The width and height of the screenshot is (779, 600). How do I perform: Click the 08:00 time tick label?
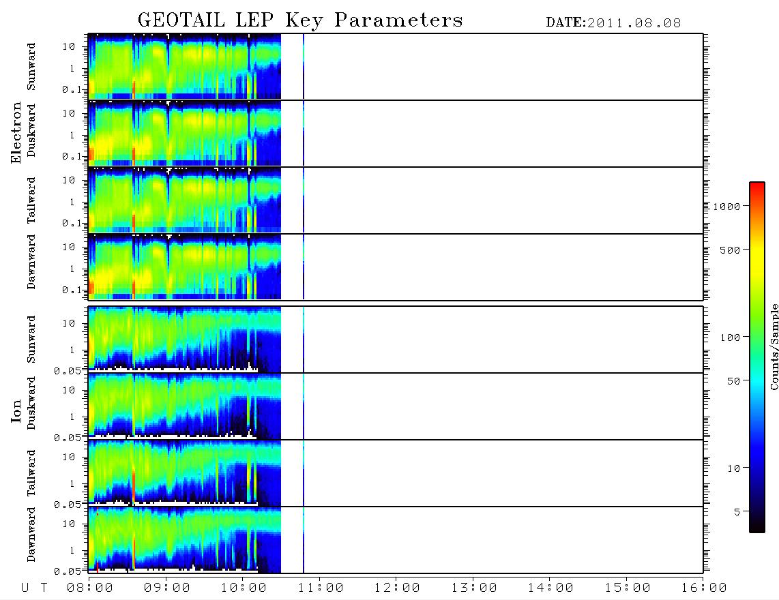coord(89,588)
